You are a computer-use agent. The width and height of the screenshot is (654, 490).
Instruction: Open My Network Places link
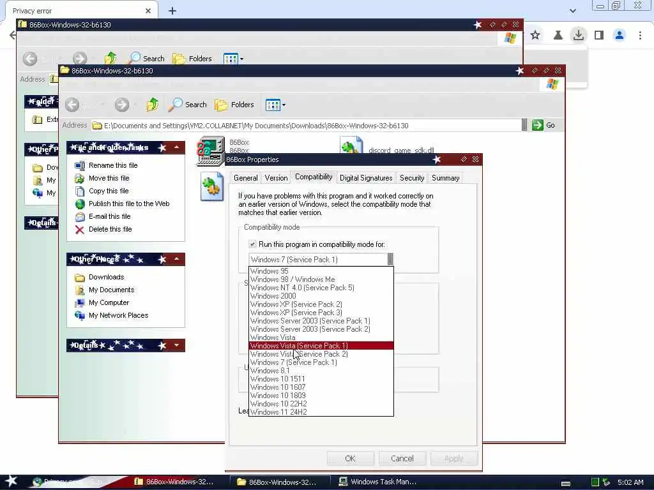[x=111, y=315]
